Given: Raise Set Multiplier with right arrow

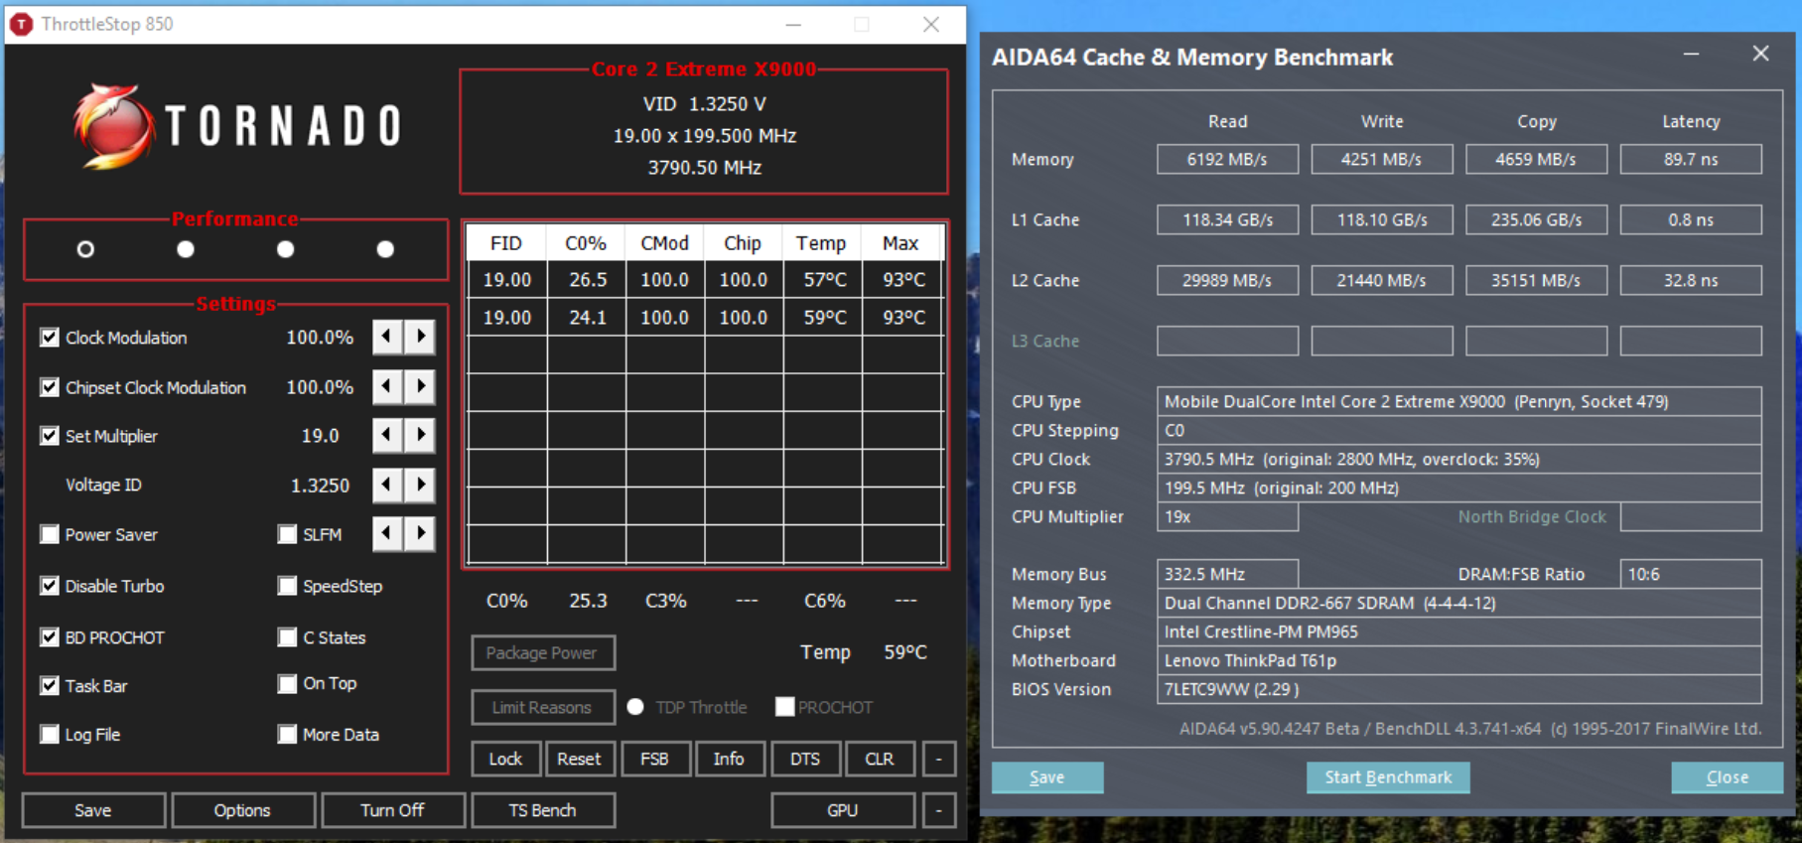Looking at the screenshot, I should 421,435.
